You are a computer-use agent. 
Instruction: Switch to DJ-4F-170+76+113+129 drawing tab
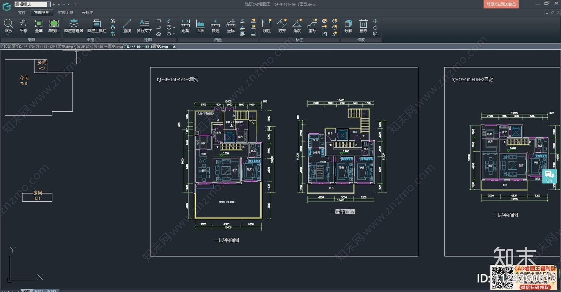(x=46, y=47)
